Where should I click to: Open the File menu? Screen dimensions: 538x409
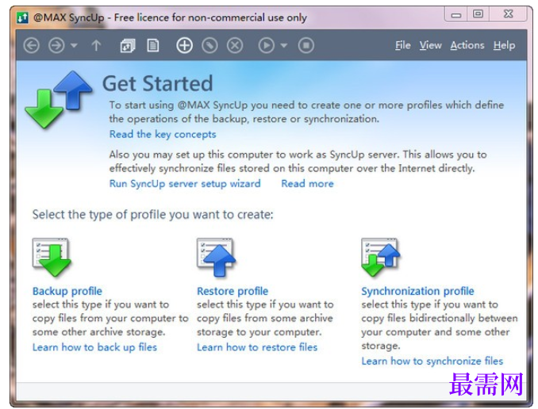pos(403,45)
